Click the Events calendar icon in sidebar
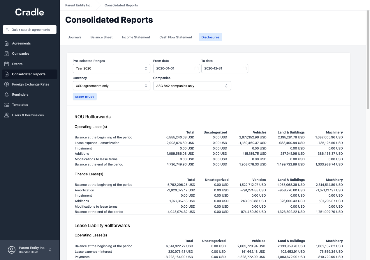The height and width of the screenshot is (260, 370). (x=6, y=64)
